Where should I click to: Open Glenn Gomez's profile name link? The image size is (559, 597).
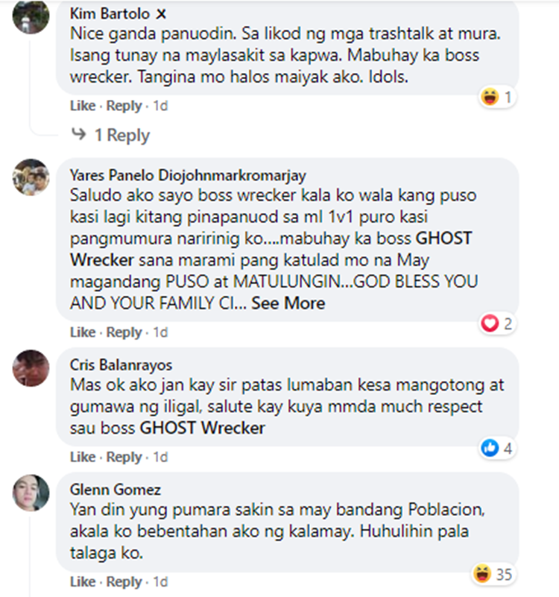click(116, 490)
